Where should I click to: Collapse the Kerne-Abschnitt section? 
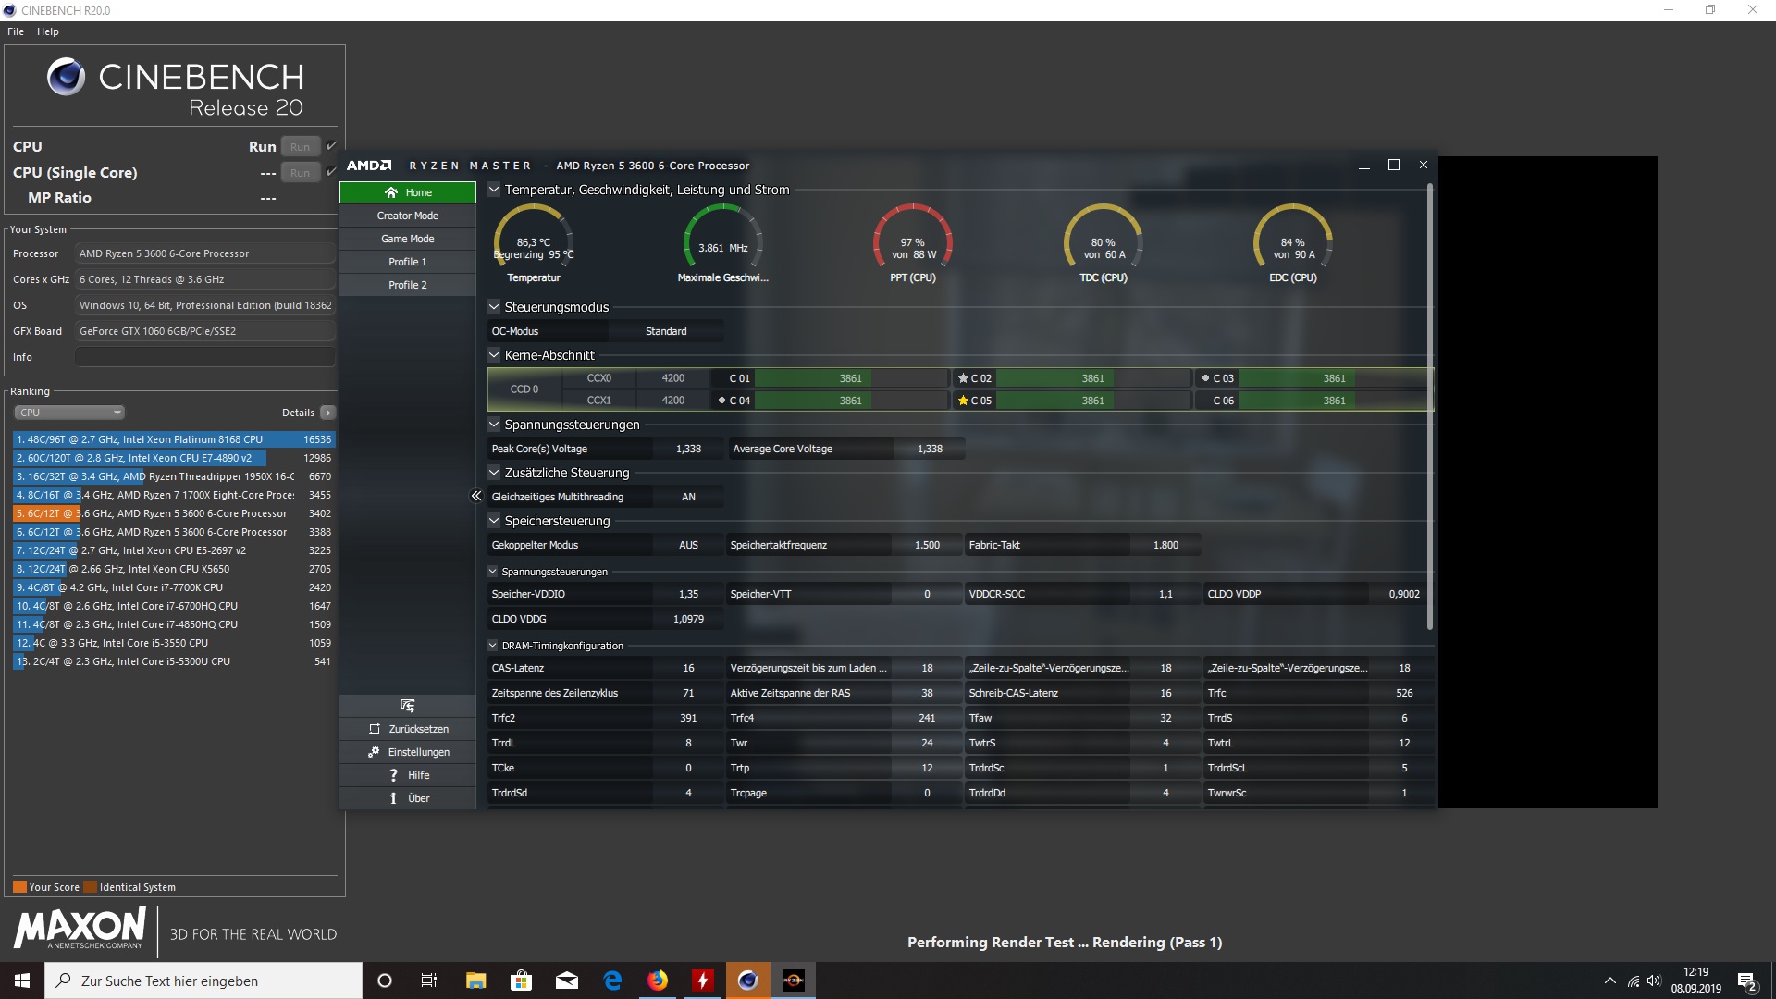tap(494, 355)
